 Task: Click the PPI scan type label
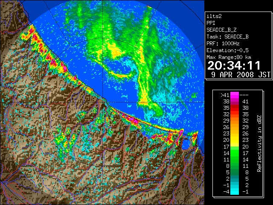coord(211,23)
